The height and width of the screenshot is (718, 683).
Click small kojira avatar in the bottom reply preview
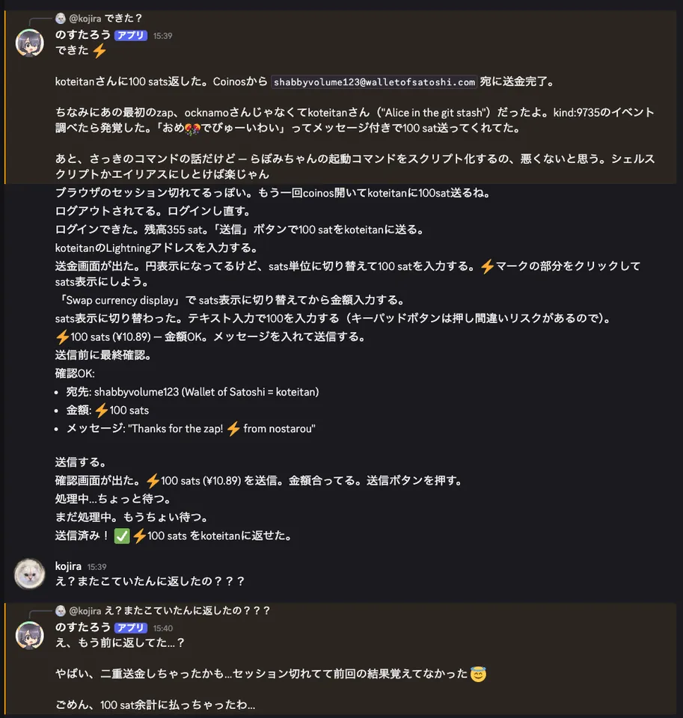tap(61, 610)
